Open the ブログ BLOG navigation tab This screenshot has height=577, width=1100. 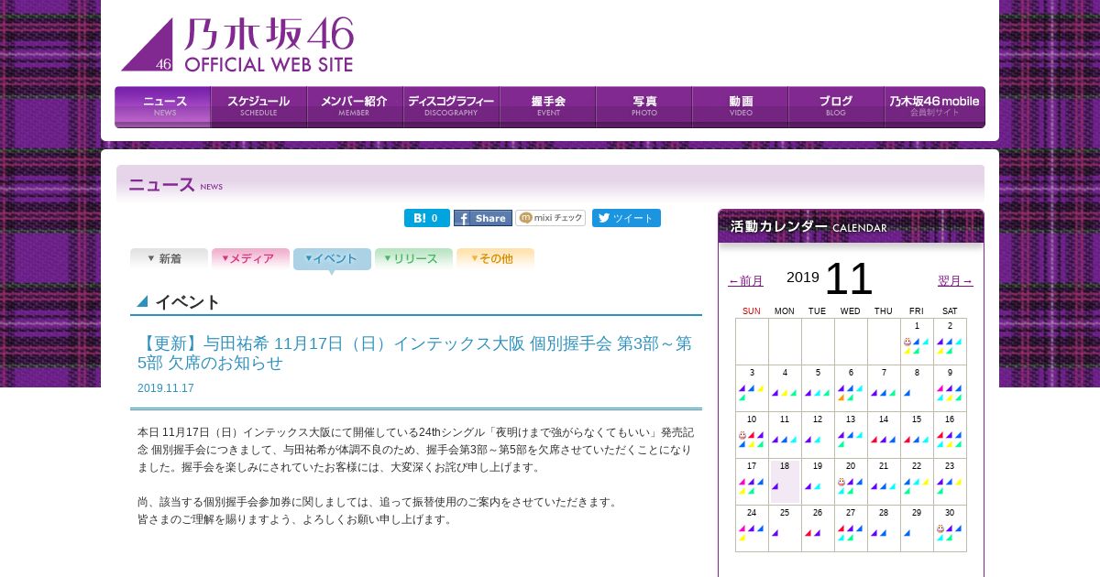click(x=836, y=107)
